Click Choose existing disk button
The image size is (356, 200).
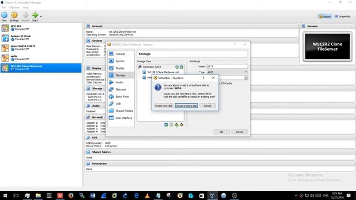(186, 106)
